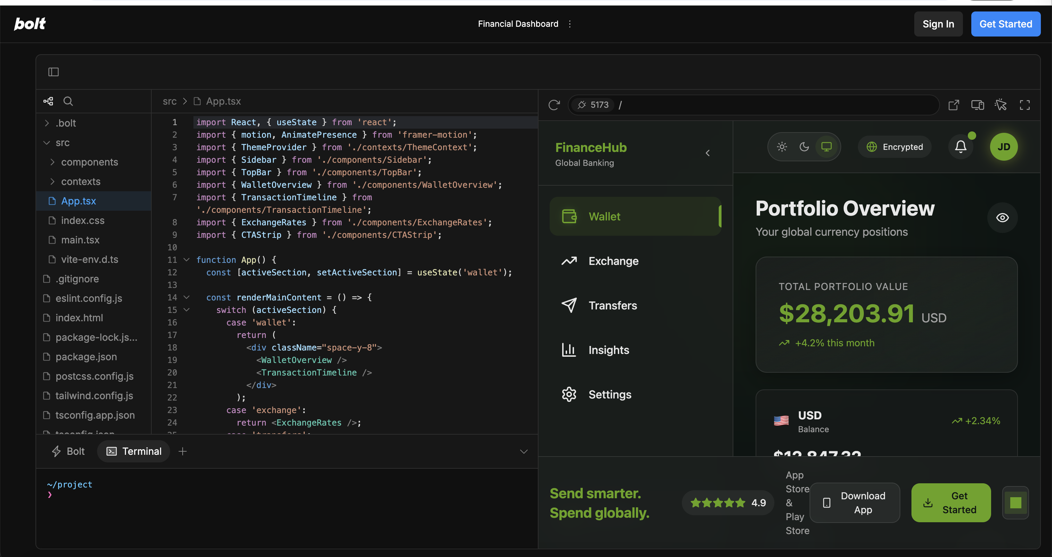The width and height of the screenshot is (1052, 557).
Task: Reload the preview with refresh icon
Action: [554, 105]
